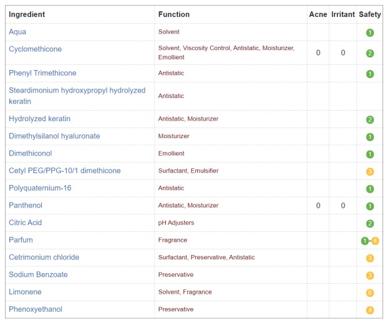Image resolution: width=390 pixels, height=325 pixels.
Task: Open the Phenyl Trimethicone ingredient link
Action: 42,73
